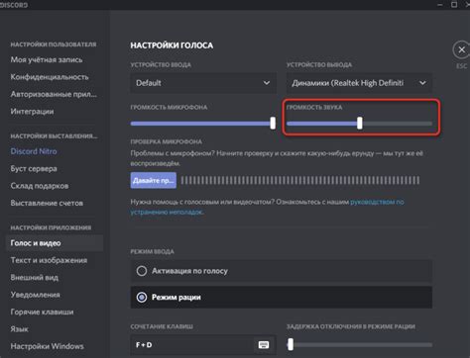The image size is (470, 358).
Task: Select Активация по голосу radio option
Action: click(282, 271)
